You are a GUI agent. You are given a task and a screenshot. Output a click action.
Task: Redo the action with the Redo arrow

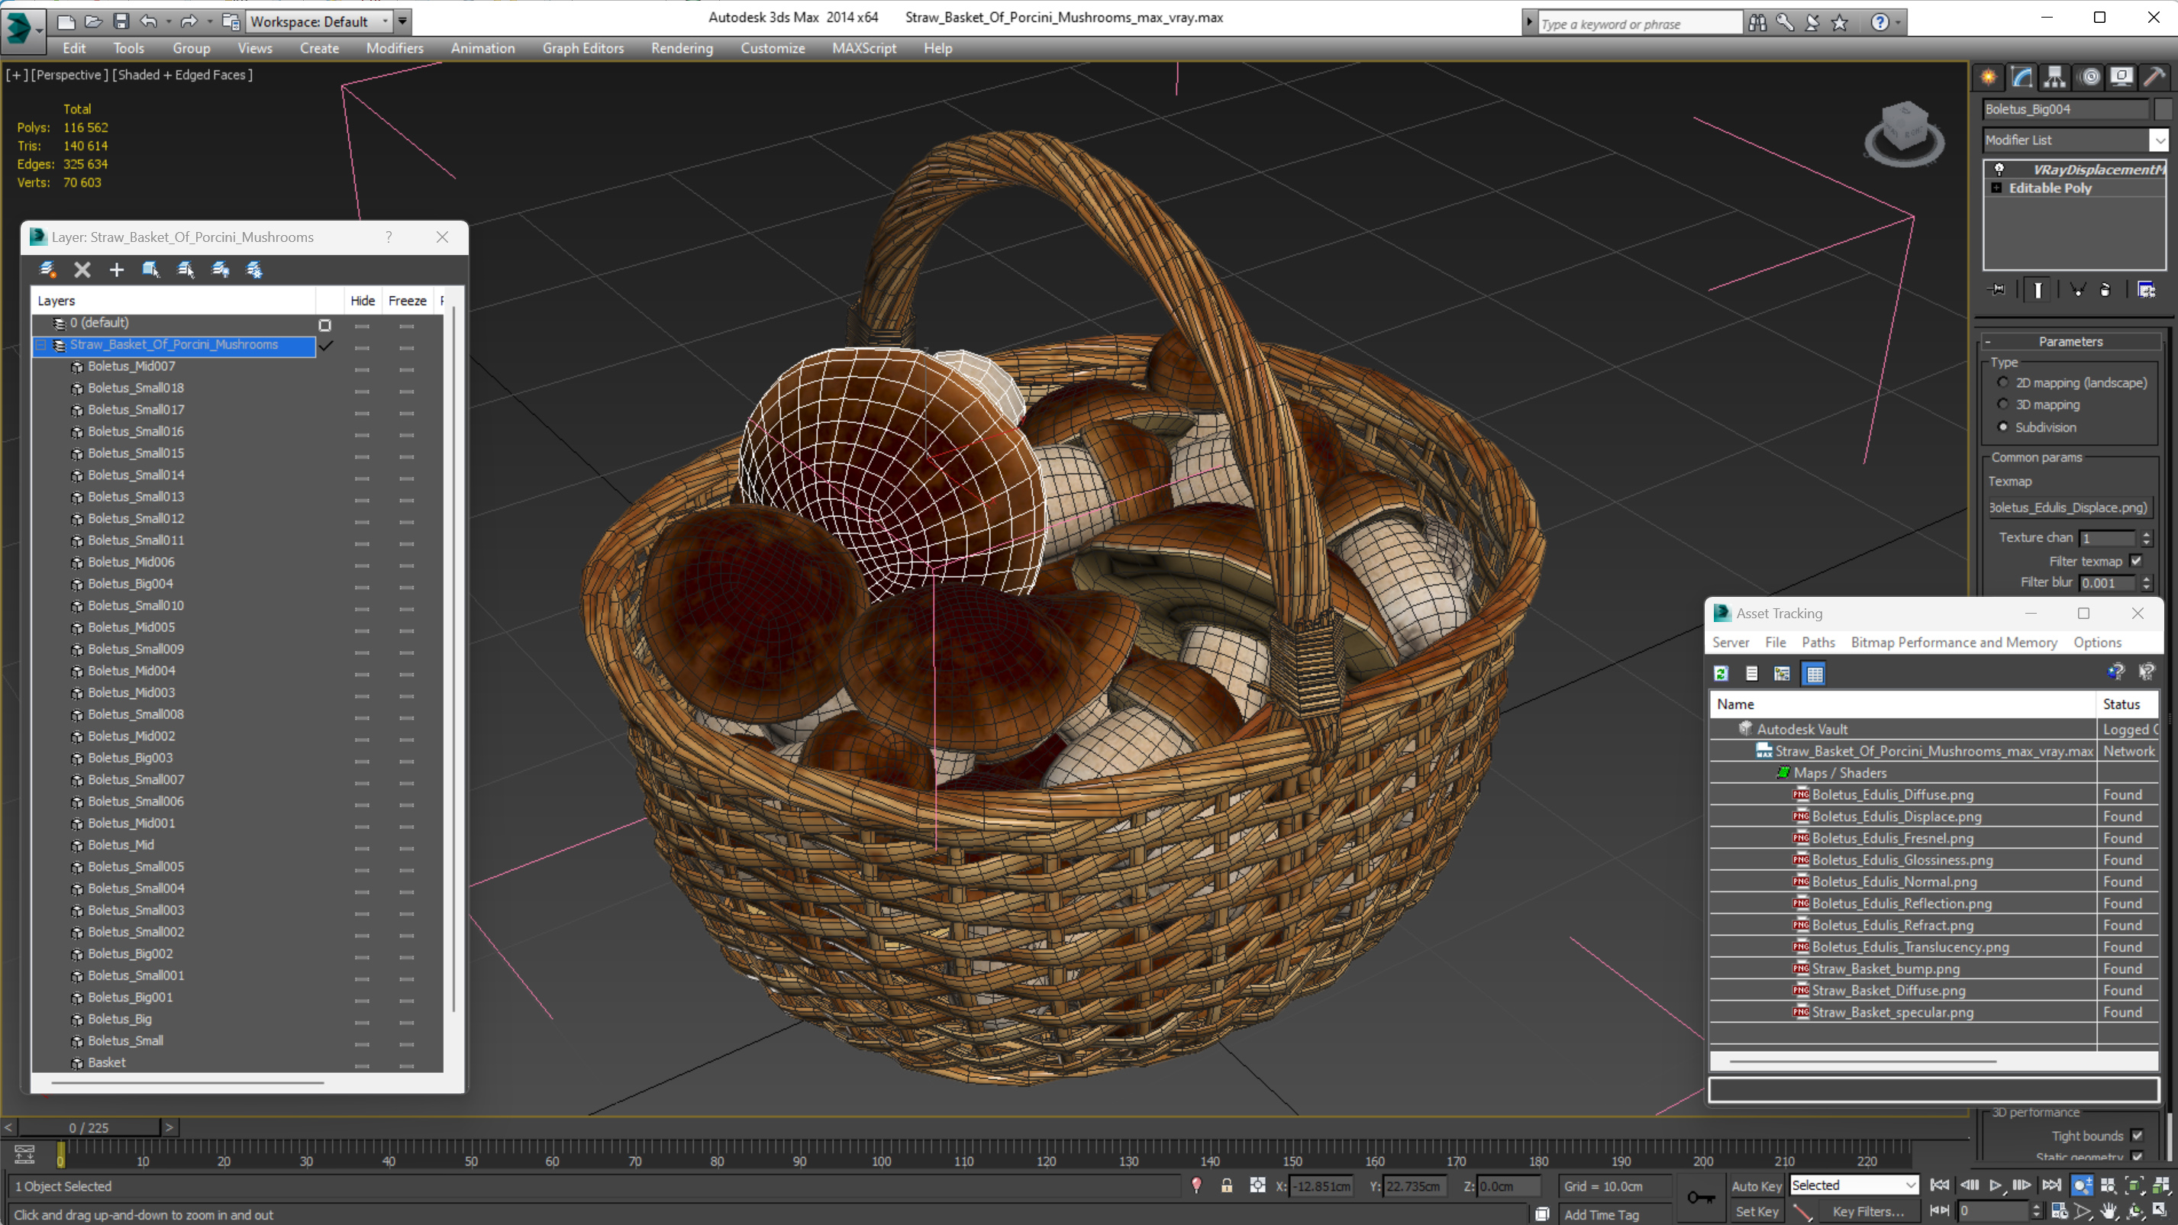tap(189, 21)
